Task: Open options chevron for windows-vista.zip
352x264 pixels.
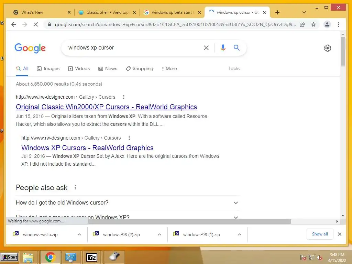Action: 79,234
